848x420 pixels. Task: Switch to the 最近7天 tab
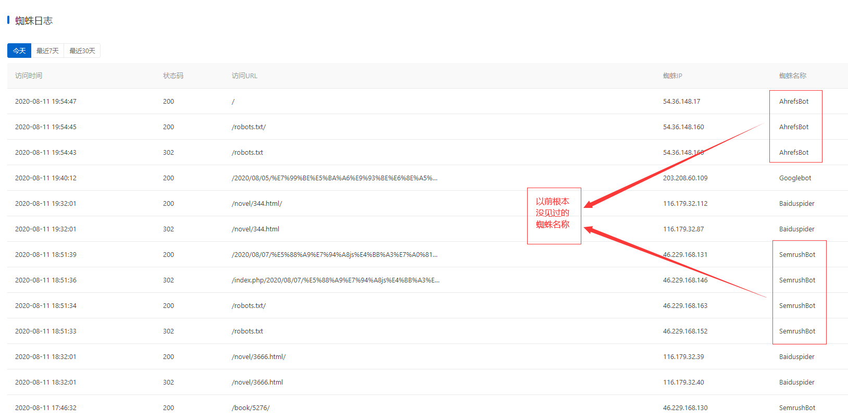pyautogui.click(x=47, y=51)
